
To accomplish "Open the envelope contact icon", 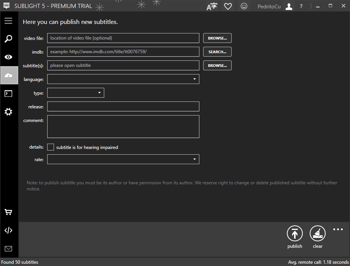I will click(x=8, y=249).
